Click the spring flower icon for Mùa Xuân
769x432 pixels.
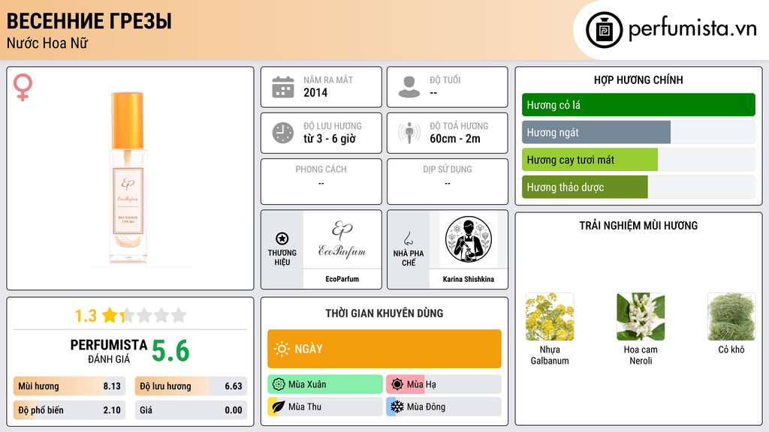click(279, 385)
